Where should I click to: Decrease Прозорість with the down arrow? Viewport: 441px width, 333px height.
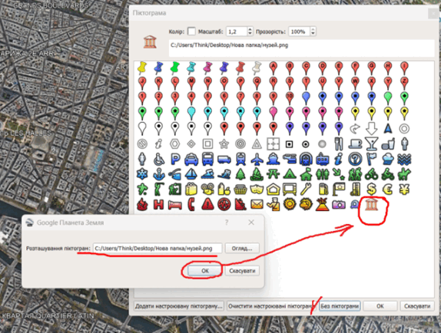tap(313, 34)
